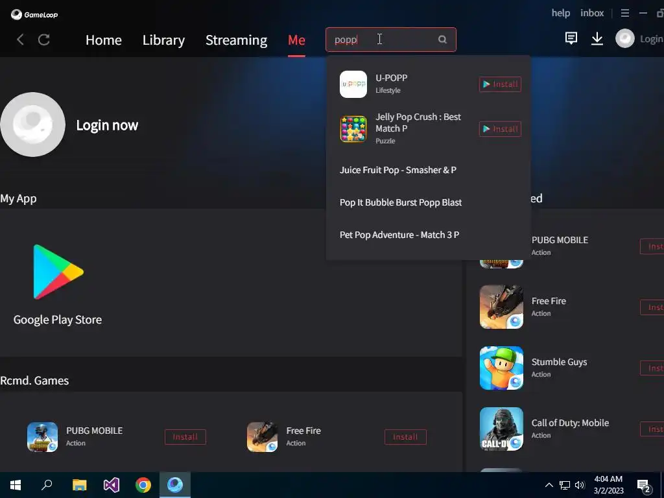
Task: Click the Call of Duty: Mobile title text
Action: click(x=570, y=423)
